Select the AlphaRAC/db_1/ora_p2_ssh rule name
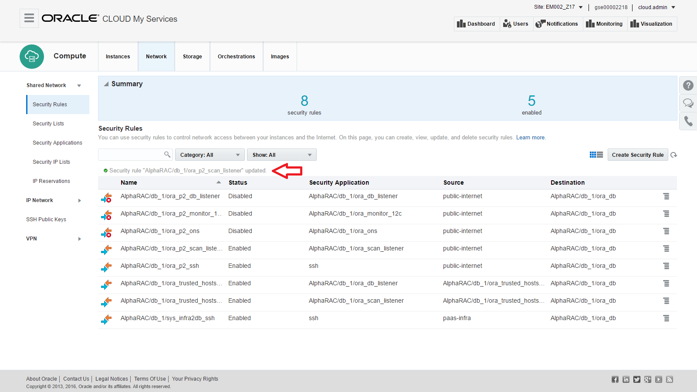Image resolution: width=697 pixels, height=392 pixels. (x=160, y=266)
